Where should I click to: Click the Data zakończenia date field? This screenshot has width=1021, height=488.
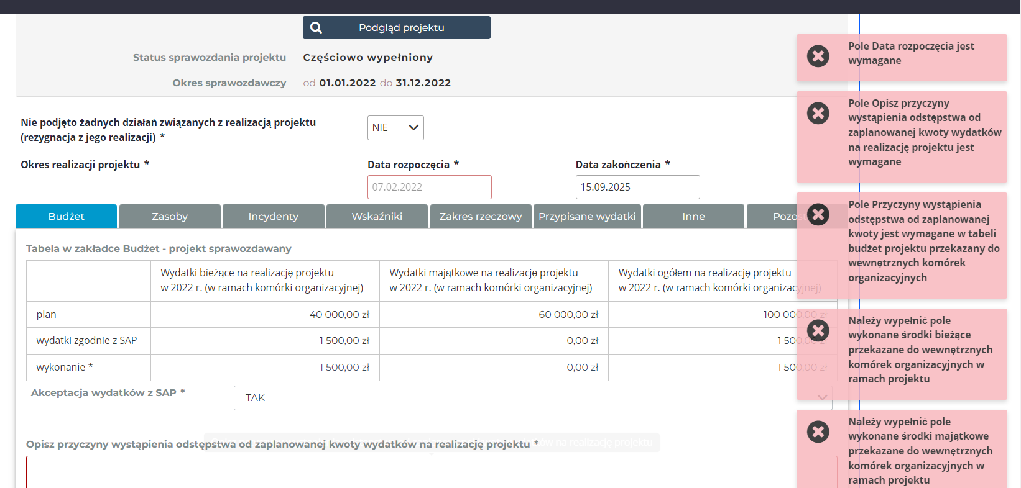coord(637,188)
